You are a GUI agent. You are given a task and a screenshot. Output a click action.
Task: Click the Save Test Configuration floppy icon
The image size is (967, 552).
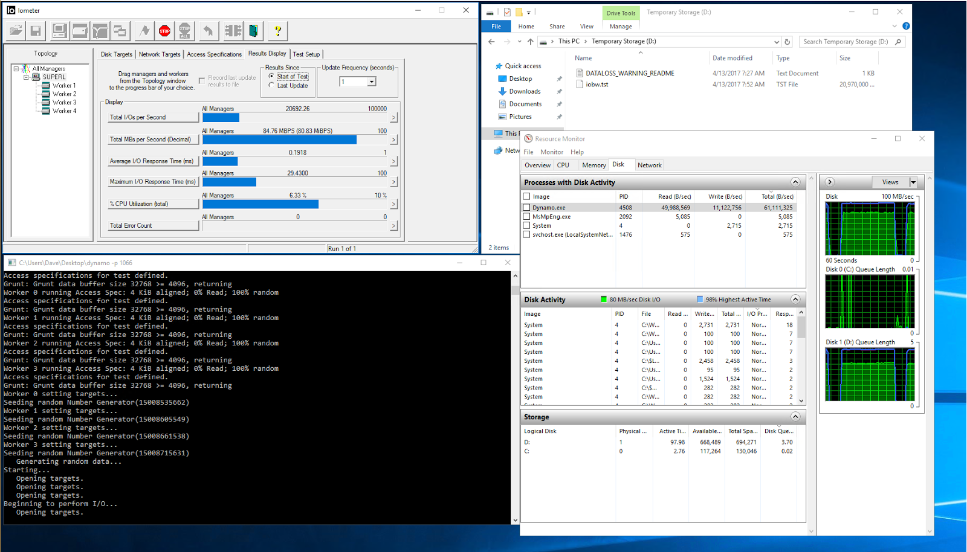(36, 31)
